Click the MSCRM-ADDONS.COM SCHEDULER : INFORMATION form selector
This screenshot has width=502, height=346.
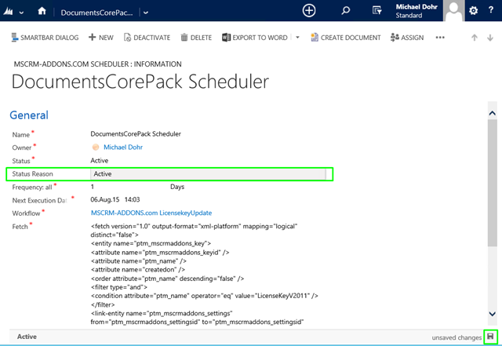(x=97, y=64)
